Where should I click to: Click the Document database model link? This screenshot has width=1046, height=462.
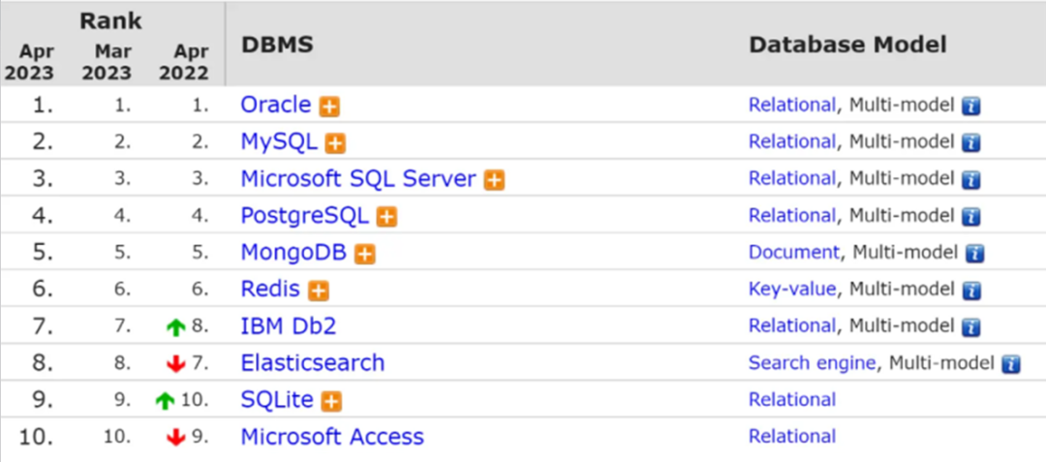click(793, 252)
